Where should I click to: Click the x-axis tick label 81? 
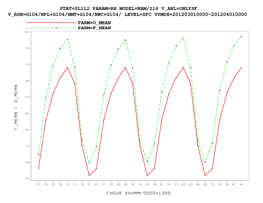coord(234,184)
